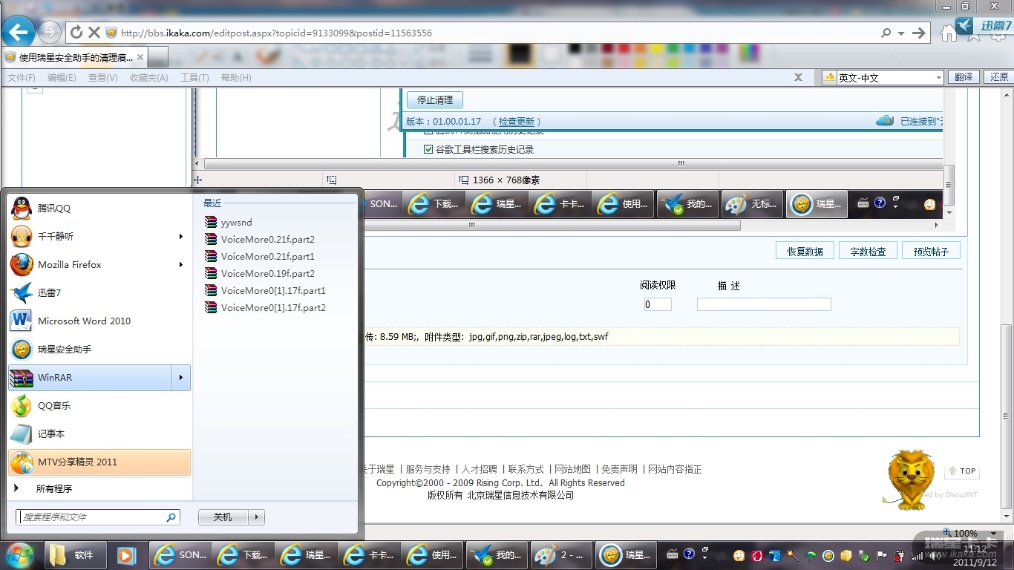Click the browser Forward arrow
Viewport: 1014px width, 570px height.
click(49, 32)
